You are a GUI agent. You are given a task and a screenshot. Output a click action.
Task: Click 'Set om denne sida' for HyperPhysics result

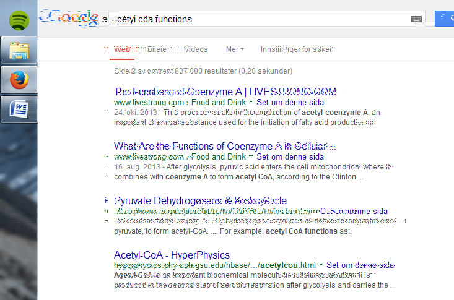tap(360, 265)
